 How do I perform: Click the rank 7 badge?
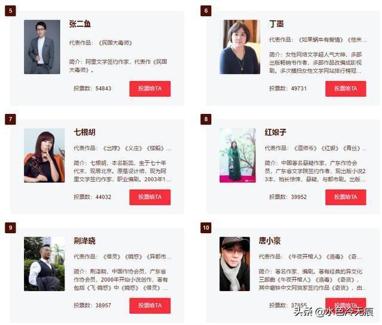tap(11, 119)
